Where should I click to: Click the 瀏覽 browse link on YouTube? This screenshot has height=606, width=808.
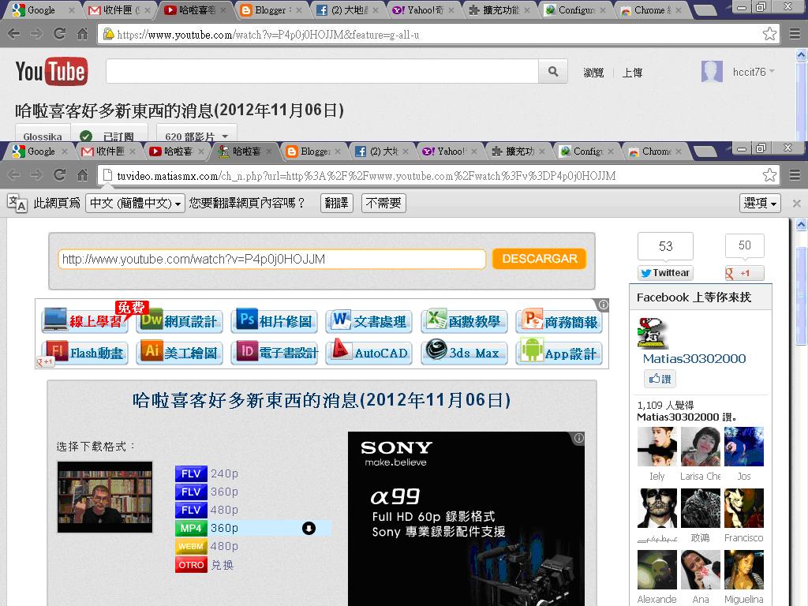593,73
